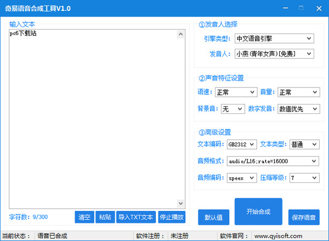Open the 语速 speed dropdown
The image size is (329, 241).
235,92
